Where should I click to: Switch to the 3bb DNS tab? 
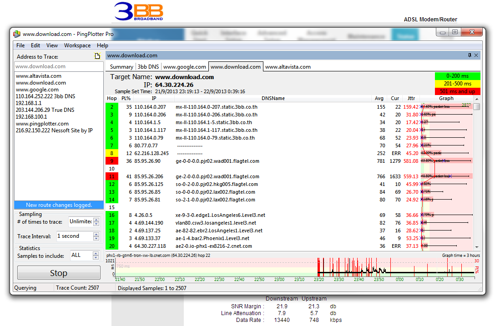(x=148, y=67)
